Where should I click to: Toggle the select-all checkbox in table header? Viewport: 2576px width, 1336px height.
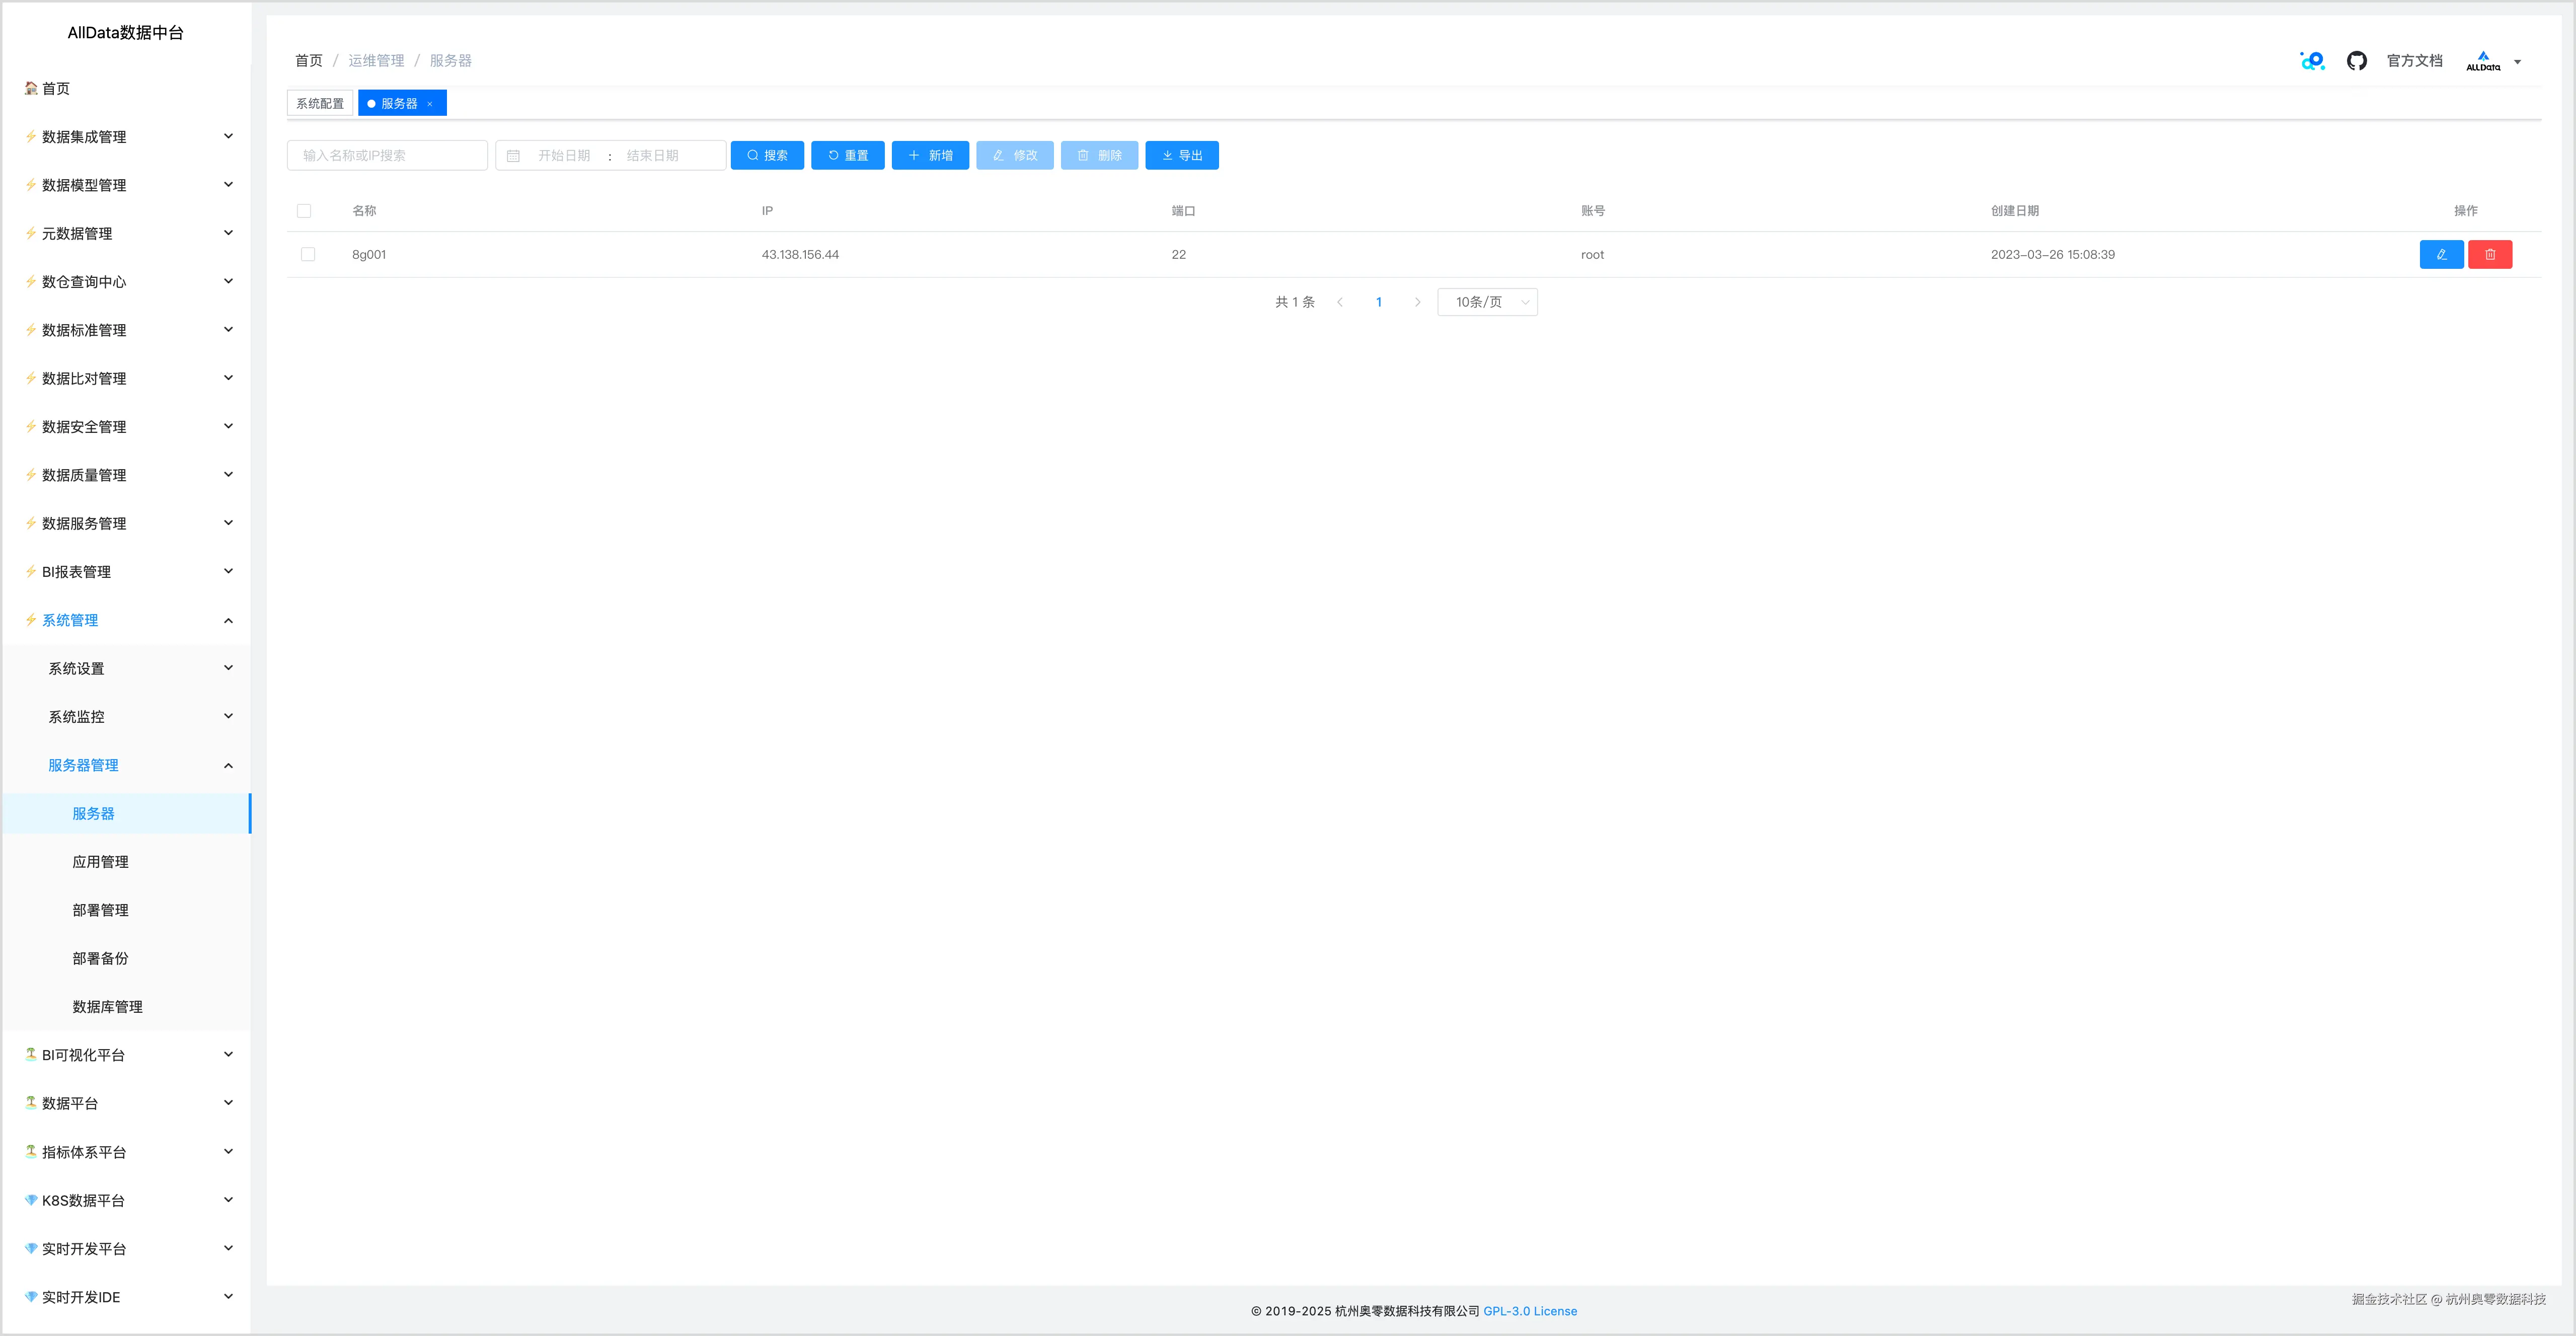304,211
